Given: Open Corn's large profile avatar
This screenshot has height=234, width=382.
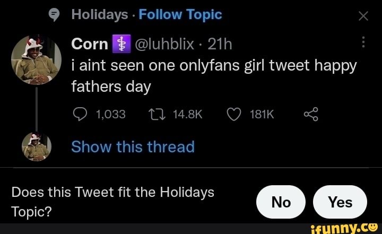Looking at the screenshot, I should click(x=36, y=59).
